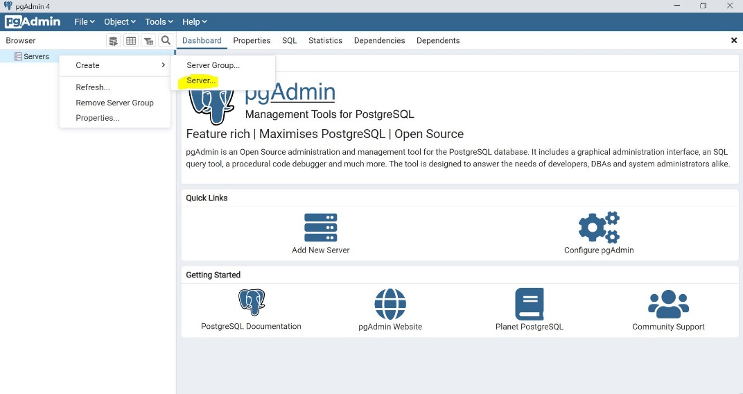Select Create in the context menu

click(114, 65)
